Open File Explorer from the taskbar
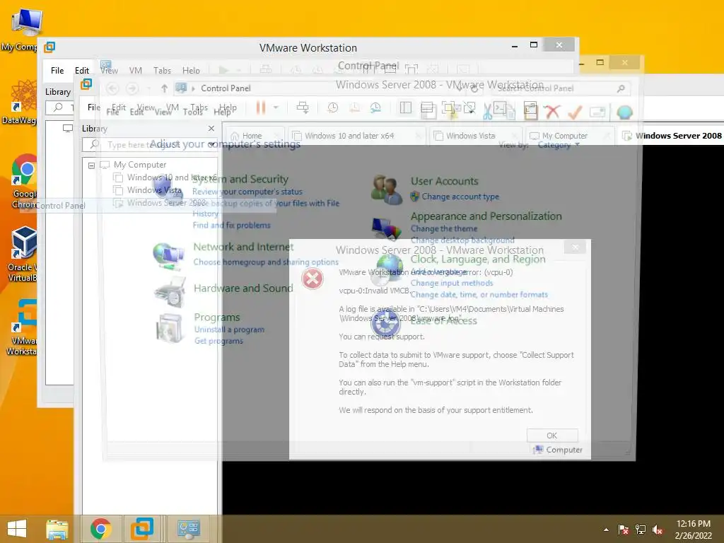 [x=57, y=529]
